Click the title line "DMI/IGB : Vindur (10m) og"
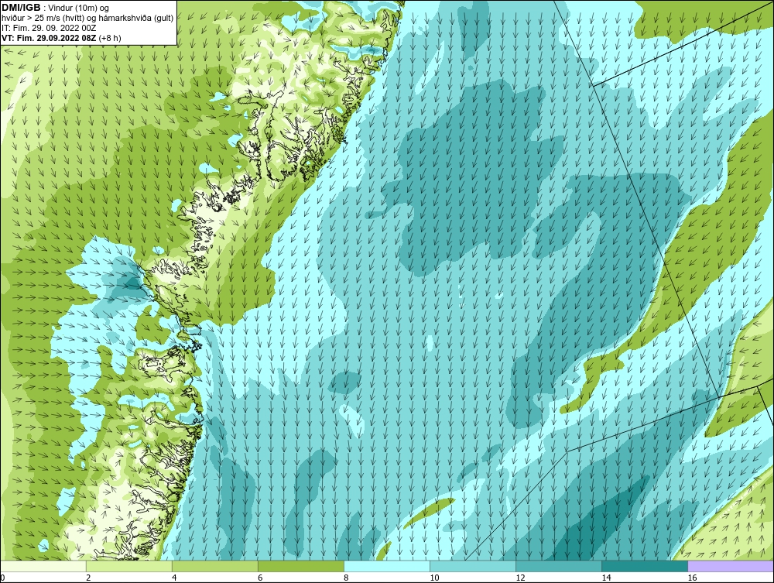Viewport: 774px width, 583px height. (55, 8)
